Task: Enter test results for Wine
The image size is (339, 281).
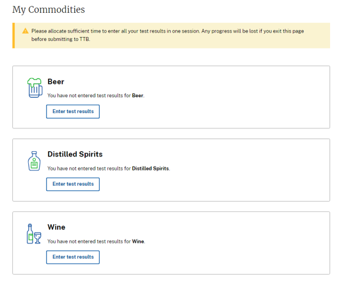Action: click(73, 257)
